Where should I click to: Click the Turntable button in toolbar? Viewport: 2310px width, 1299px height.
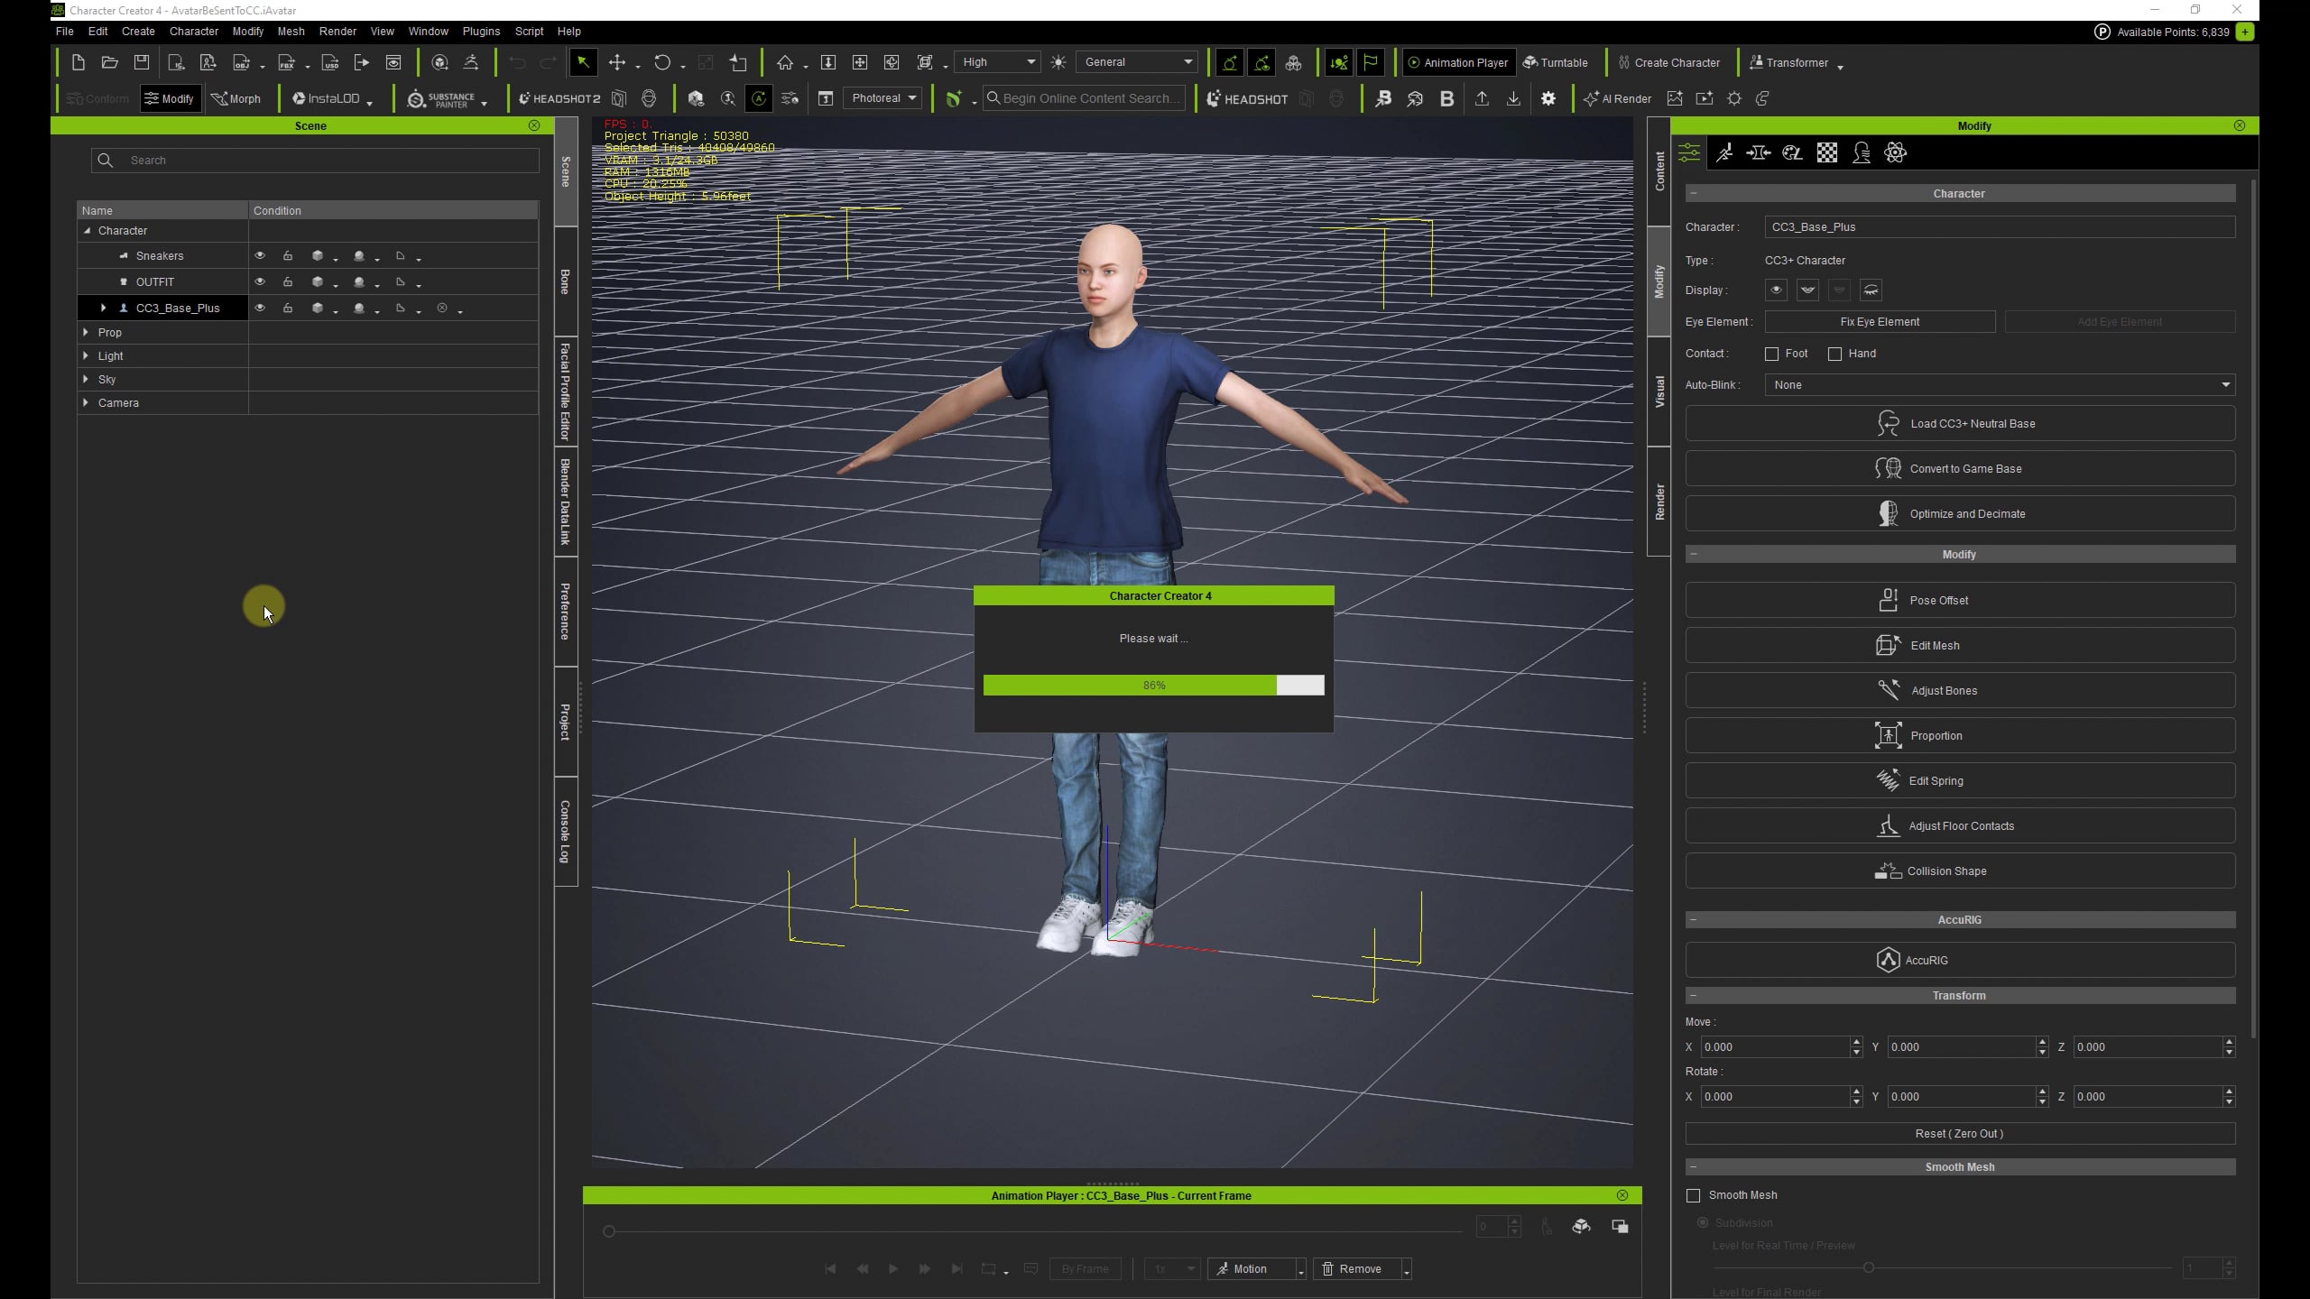click(1555, 63)
